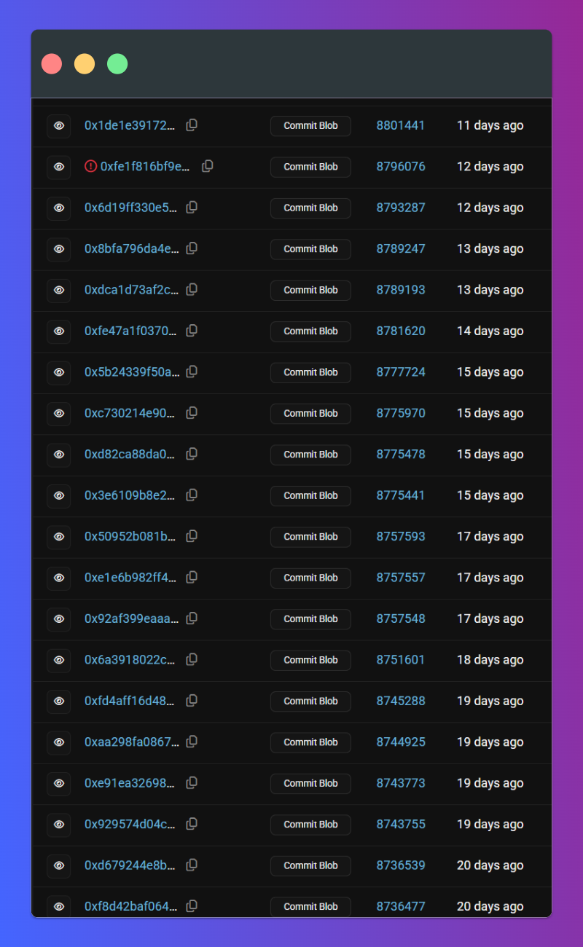Minimize window with yellow button

85,63
